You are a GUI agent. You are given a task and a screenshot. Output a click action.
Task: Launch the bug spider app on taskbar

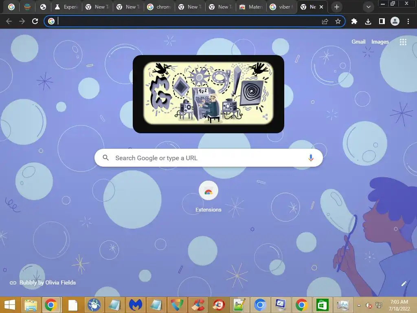(94, 305)
